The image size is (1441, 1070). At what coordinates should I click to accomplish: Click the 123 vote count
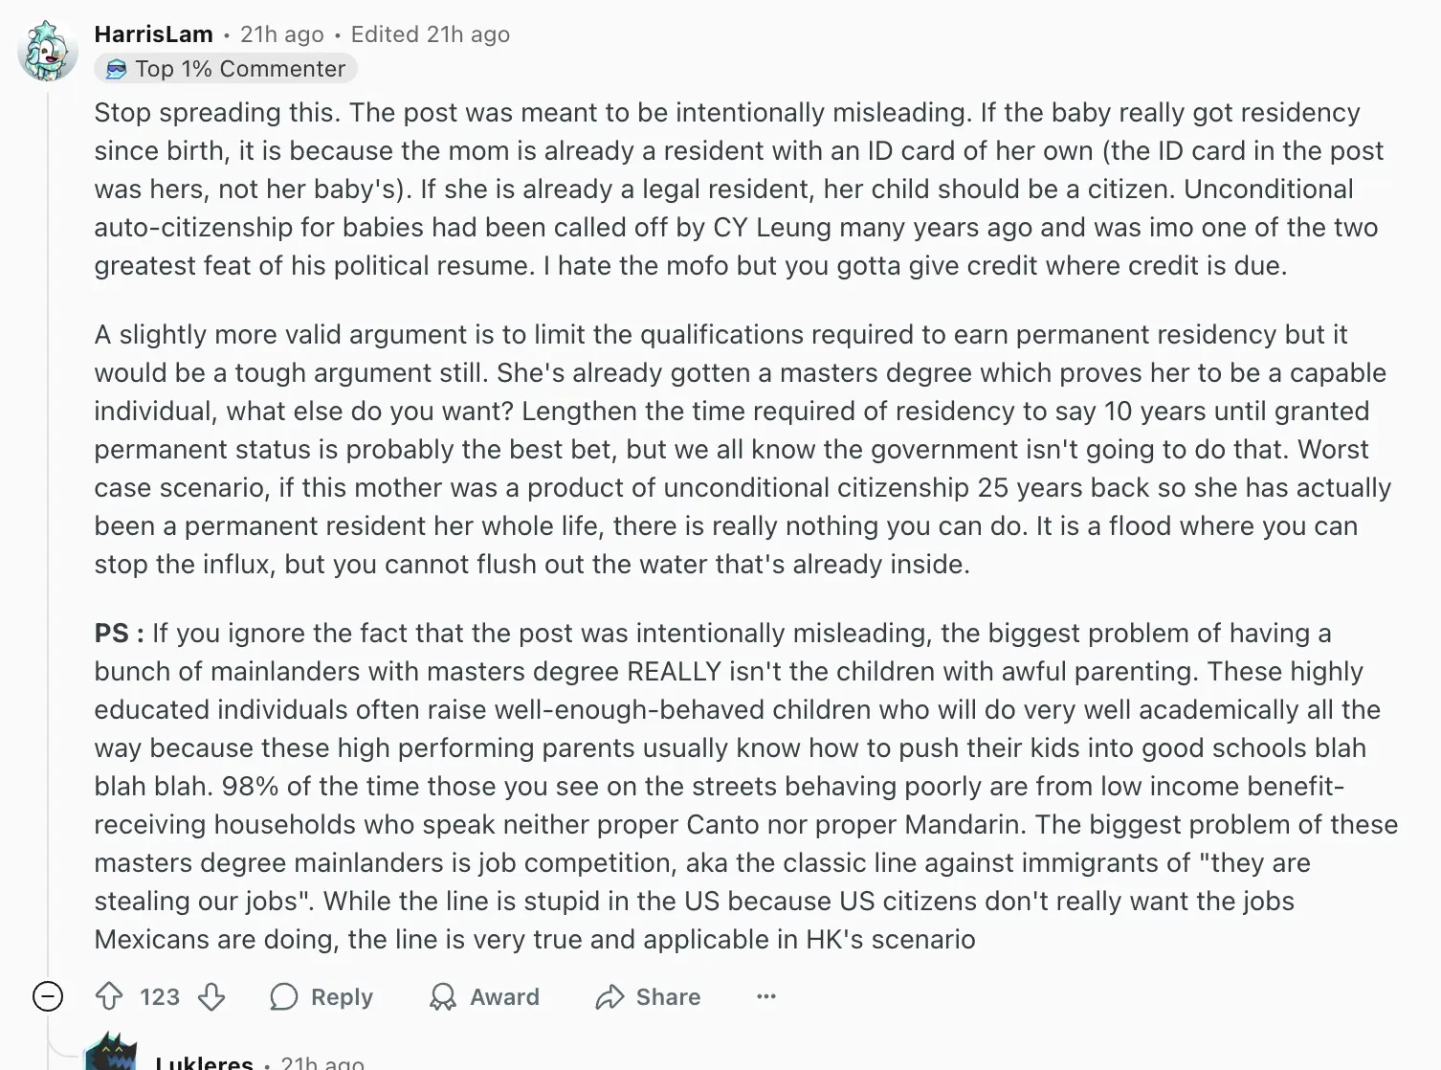click(x=160, y=997)
